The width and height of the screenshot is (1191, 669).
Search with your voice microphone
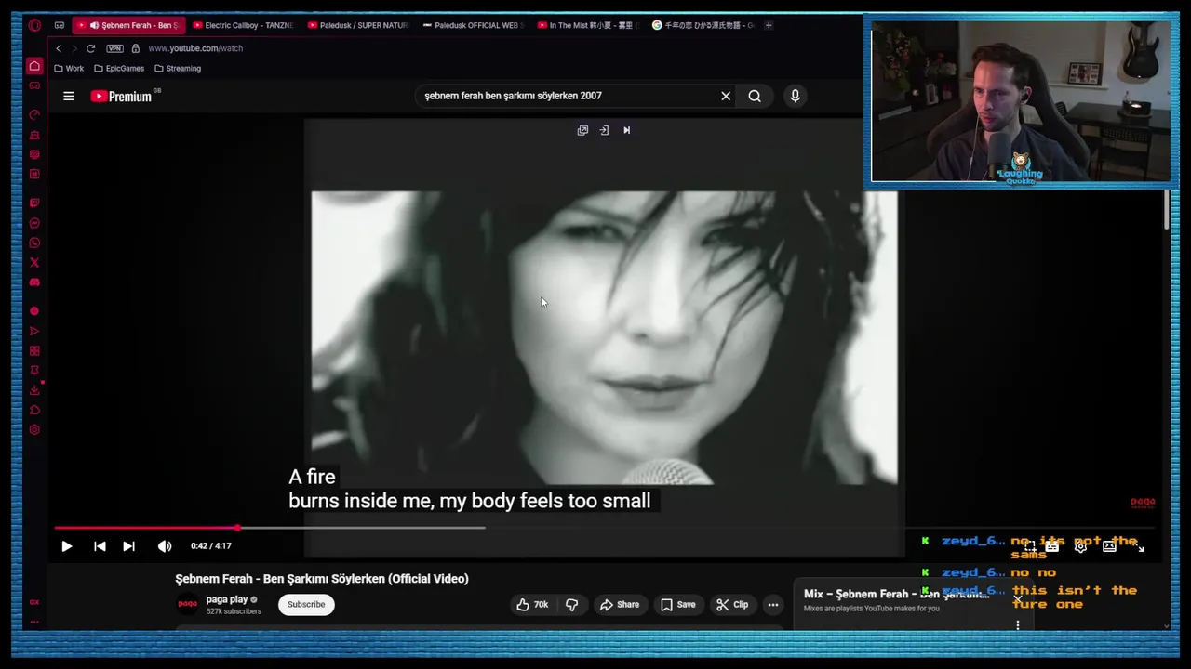click(x=795, y=96)
